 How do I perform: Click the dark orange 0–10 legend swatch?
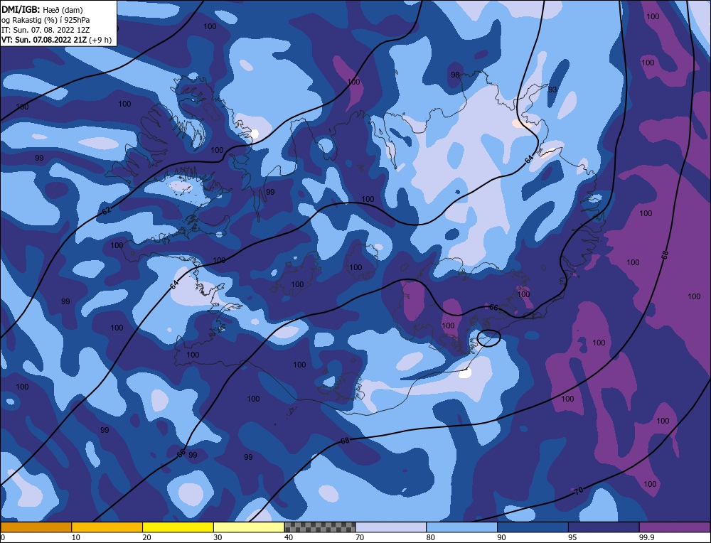[x=36, y=527]
